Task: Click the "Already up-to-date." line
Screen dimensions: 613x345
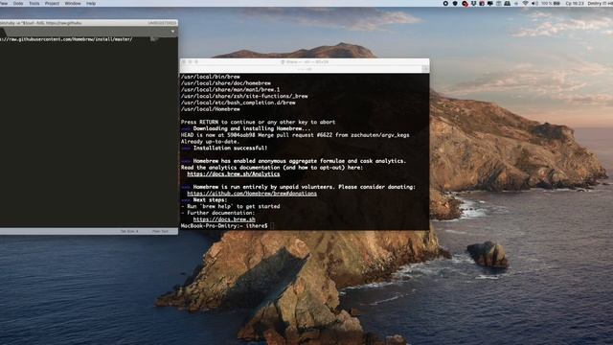Action: pos(210,142)
